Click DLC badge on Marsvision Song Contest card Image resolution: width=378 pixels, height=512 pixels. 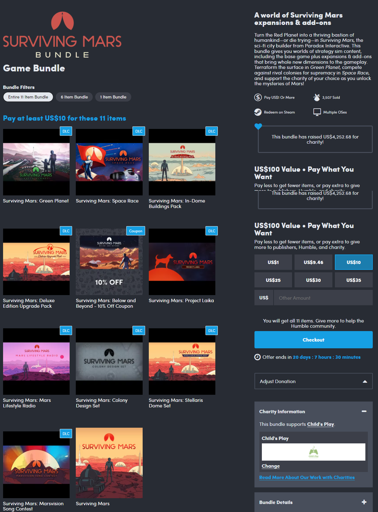(66, 434)
